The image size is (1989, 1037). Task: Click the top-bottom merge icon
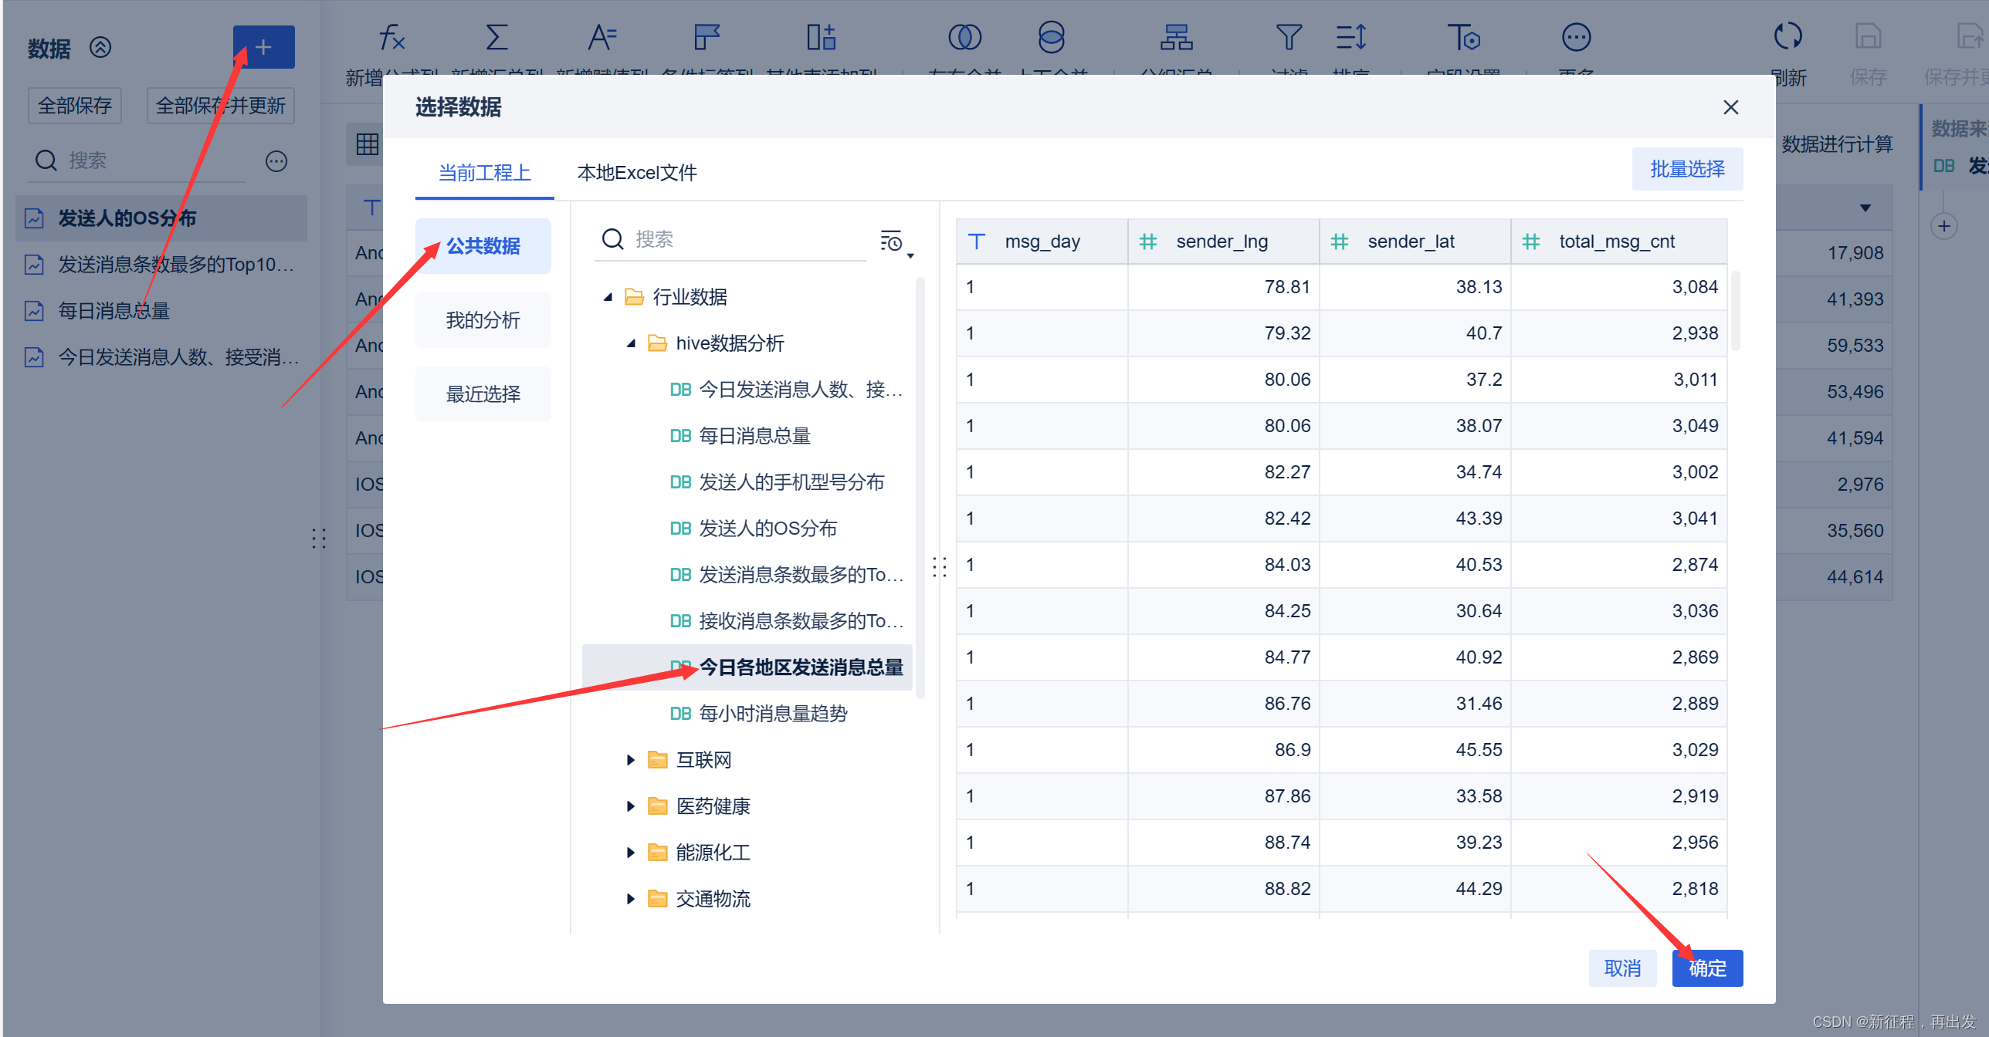pos(1051,37)
